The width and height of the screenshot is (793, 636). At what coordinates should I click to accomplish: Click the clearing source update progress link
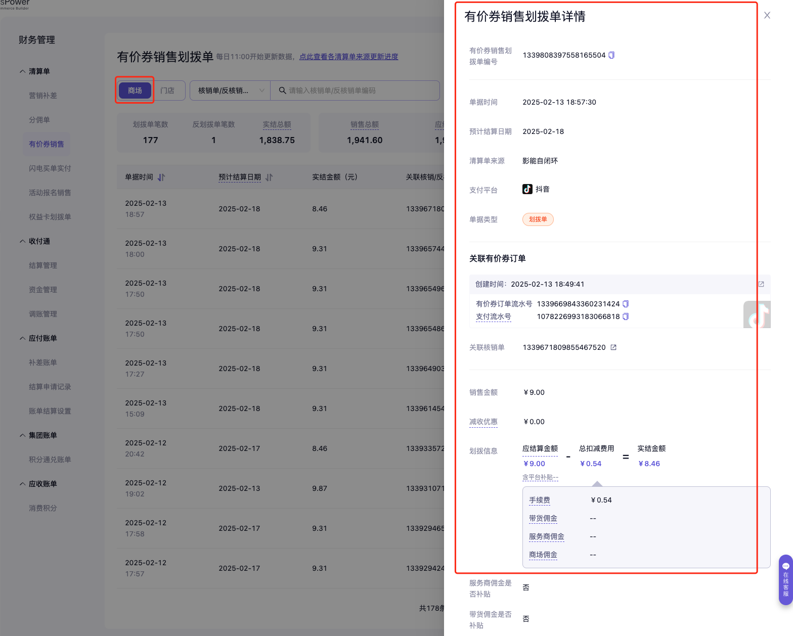tap(348, 57)
